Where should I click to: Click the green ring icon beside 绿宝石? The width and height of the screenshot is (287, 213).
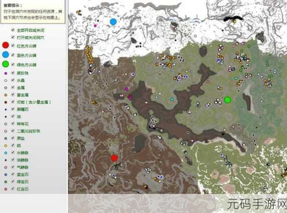(6, 182)
